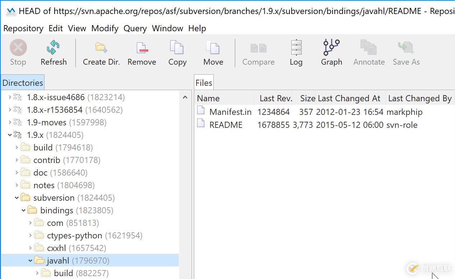Collapse the subversion directory
Screen dimensions: 455x279
[x=17, y=197]
